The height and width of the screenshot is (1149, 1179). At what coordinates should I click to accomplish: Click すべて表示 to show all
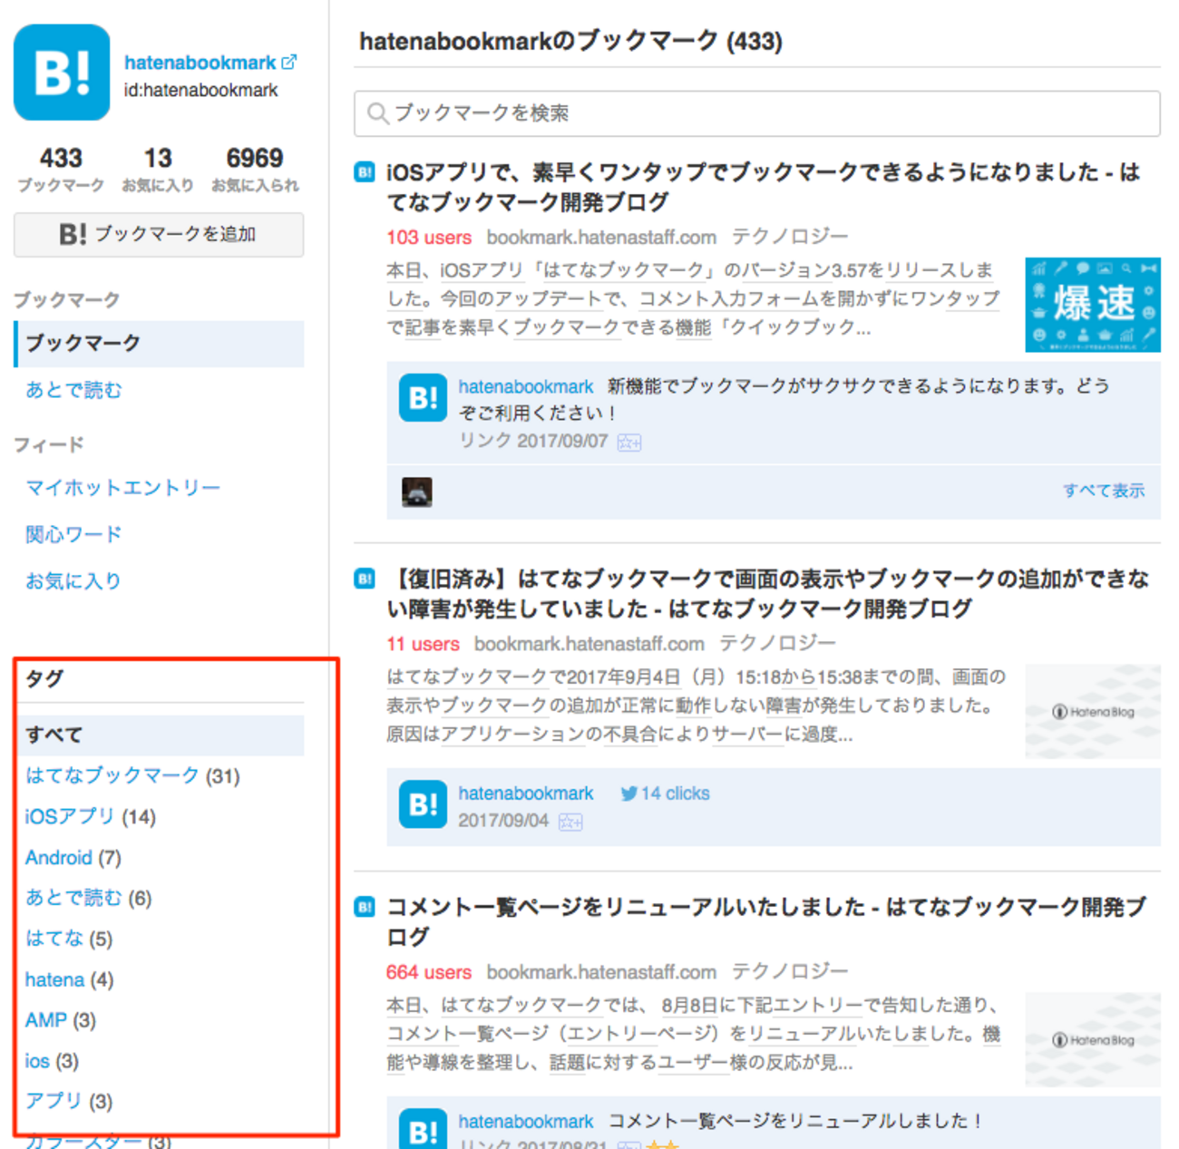[1104, 491]
